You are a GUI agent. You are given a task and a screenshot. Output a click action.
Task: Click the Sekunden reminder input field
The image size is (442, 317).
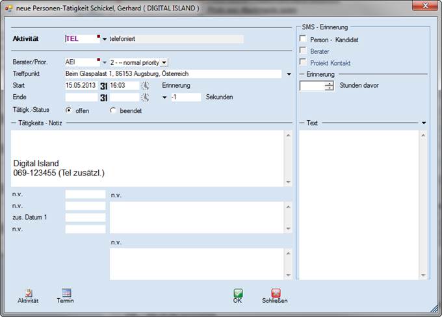pyautogui.click(x=186, y=97)
